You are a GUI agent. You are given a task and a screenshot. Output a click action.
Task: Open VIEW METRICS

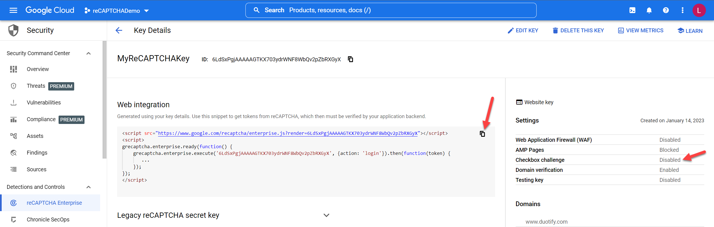tap(641, 30)
